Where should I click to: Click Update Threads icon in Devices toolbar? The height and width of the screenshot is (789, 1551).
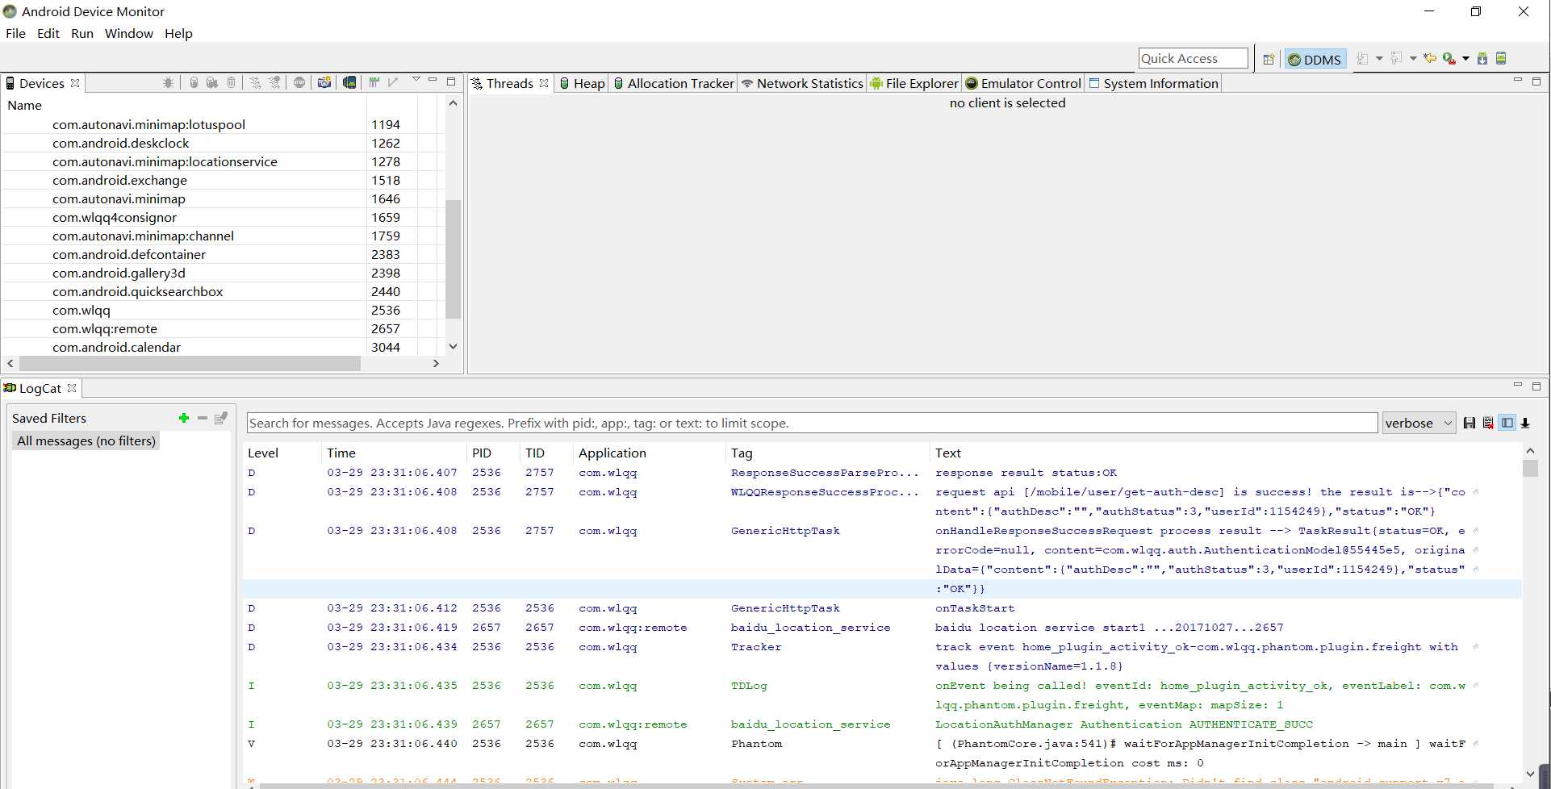click(x=255, y=82)
